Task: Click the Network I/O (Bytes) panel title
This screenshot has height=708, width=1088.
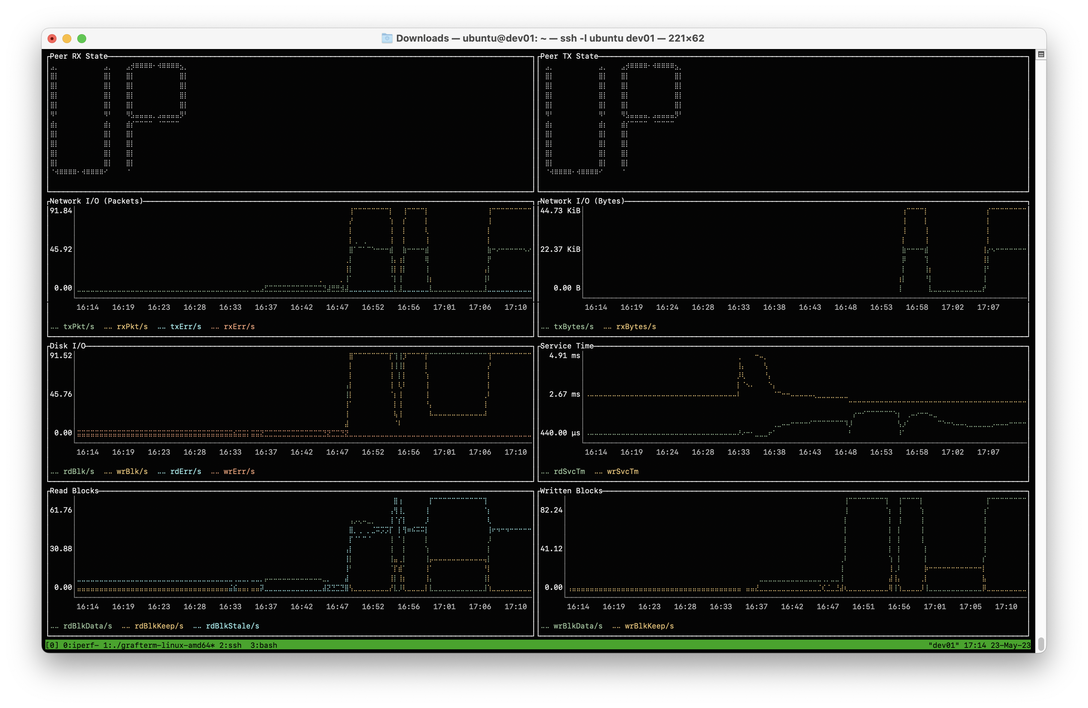Action: pyautogui.click(x=582, y=201)
